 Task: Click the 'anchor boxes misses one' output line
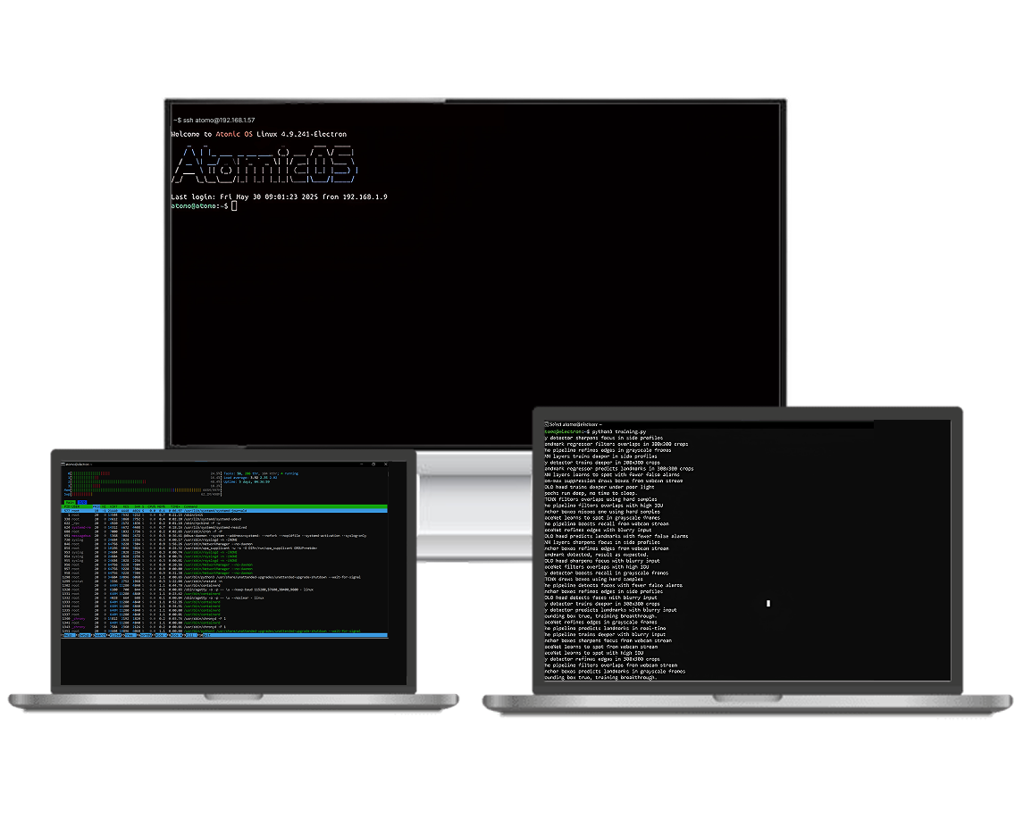point(602,511)
